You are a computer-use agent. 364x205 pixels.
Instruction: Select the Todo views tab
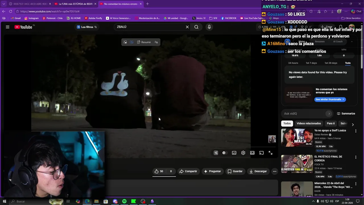pos(348,63)
